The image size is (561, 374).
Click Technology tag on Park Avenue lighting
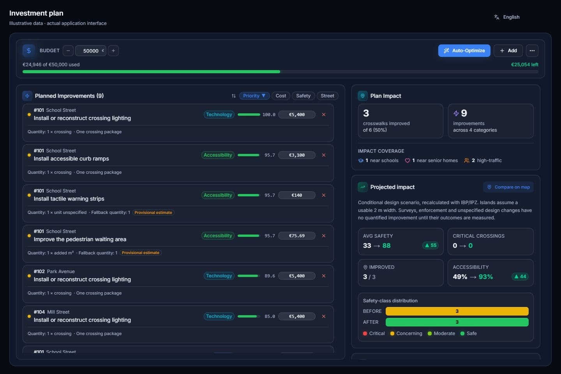click(219, 276)
